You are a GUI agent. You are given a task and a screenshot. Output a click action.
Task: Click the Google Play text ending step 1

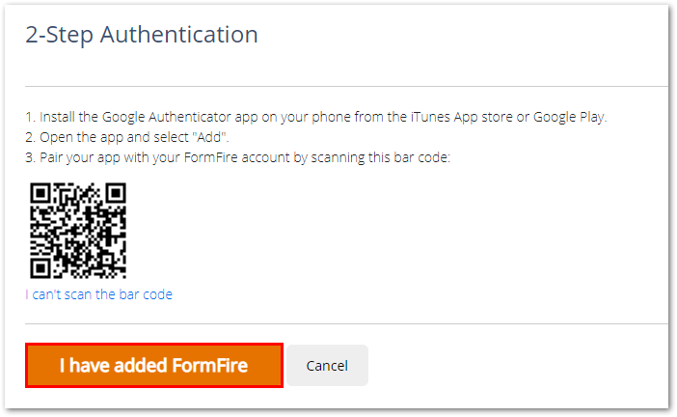tap(569, 117)
